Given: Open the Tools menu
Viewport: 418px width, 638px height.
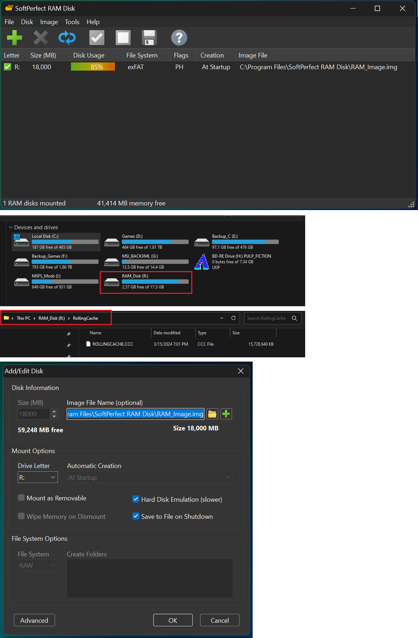Looking at the screenshot, I should tap(72, 22).
